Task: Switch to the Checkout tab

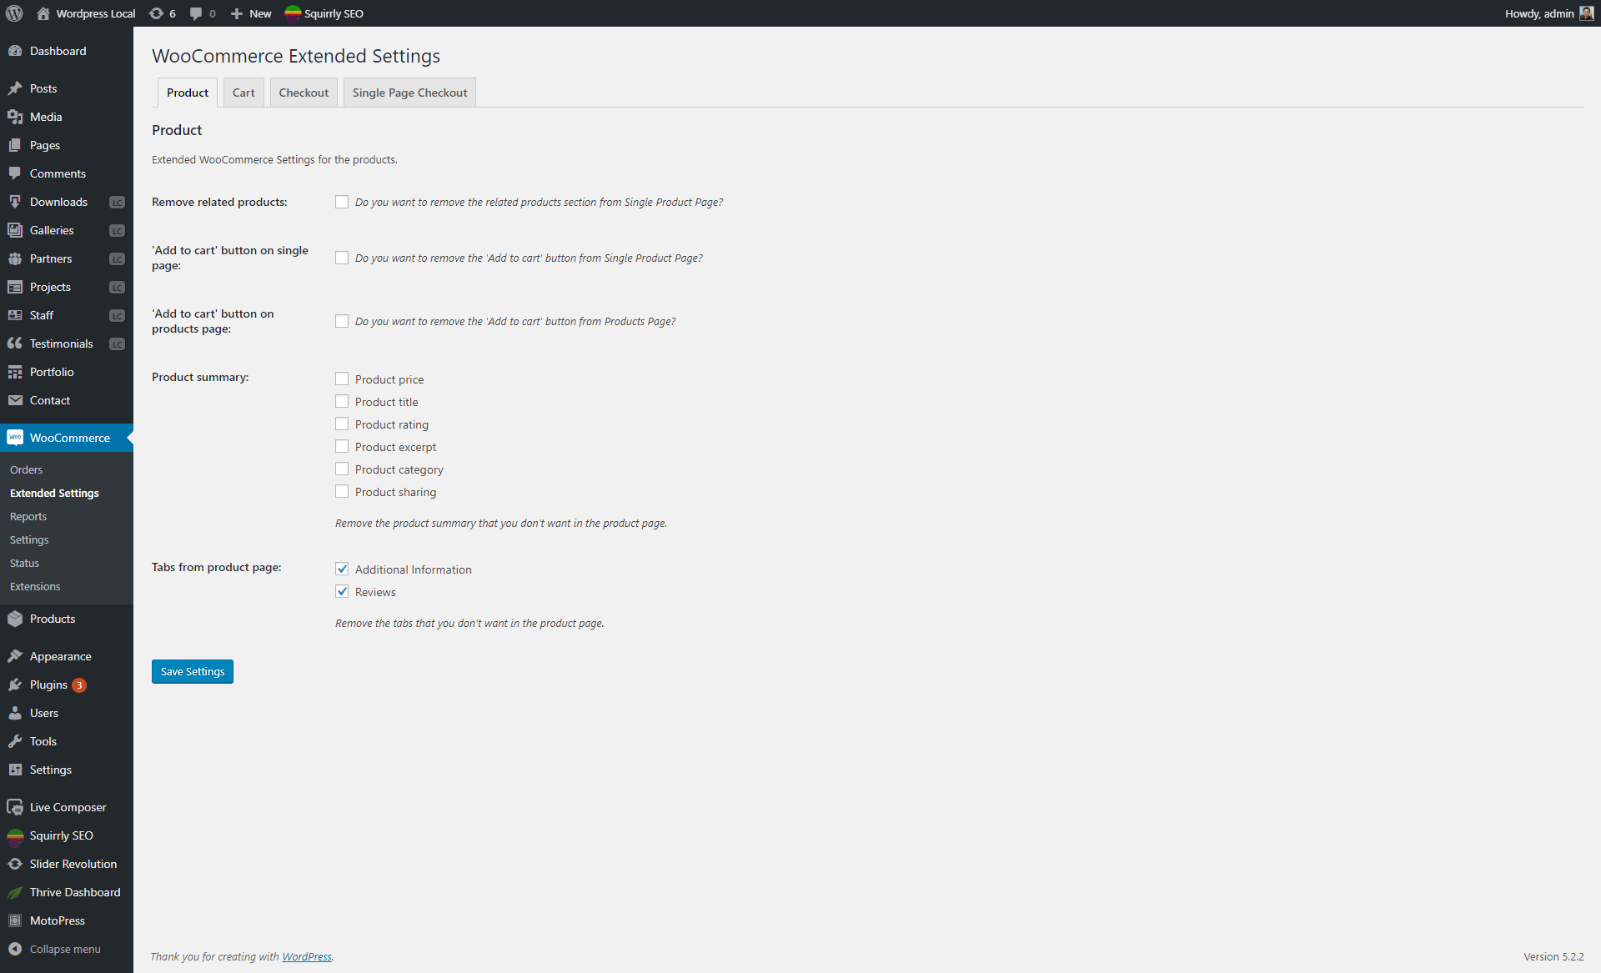Action: tap(304, 93)
